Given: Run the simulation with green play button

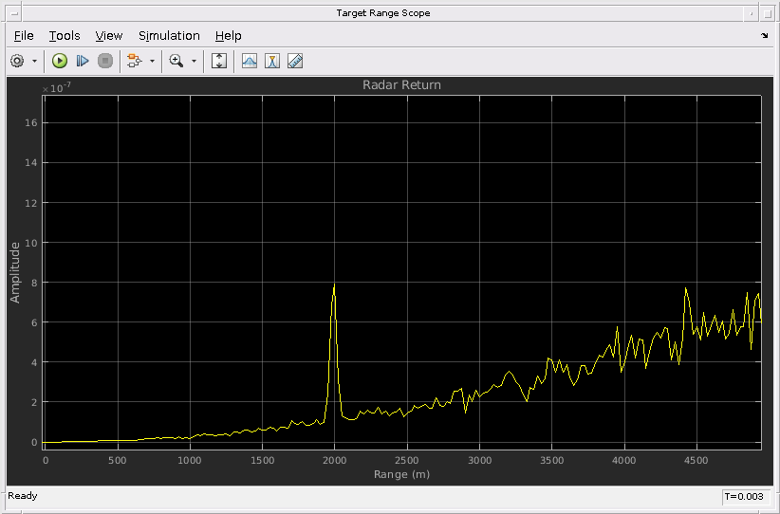Looking at the screenshot, I should pos(60,61).
